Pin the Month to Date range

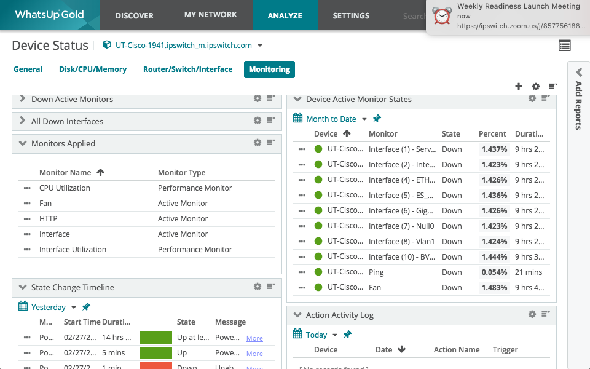(377, 119)
